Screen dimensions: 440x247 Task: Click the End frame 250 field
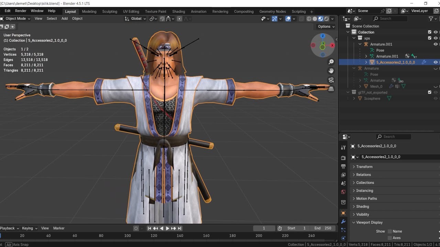point(323,228)
